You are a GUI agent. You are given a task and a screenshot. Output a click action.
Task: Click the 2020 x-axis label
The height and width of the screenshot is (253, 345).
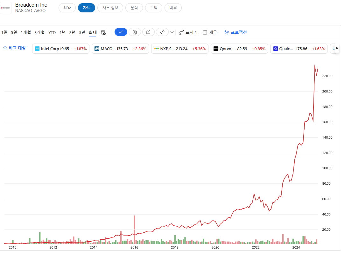(x=215, y=248)
